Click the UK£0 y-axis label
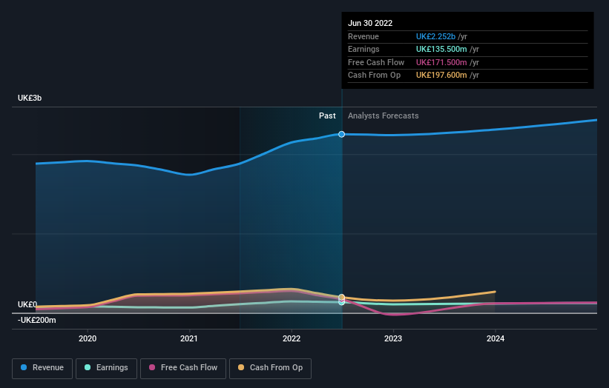609x388 pixels. [x=27, y=304]
